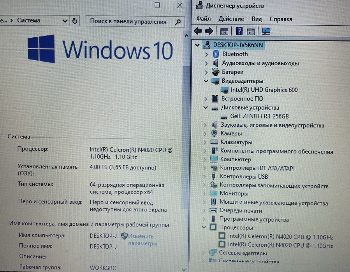Click the Bluetooth category icon
The height and width of the screenshot is (272, 350).
pyautogui.click(x=216, y=54)
